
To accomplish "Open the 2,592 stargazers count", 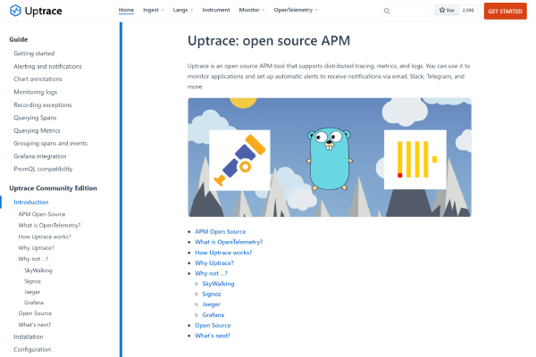I will [468, 10].
